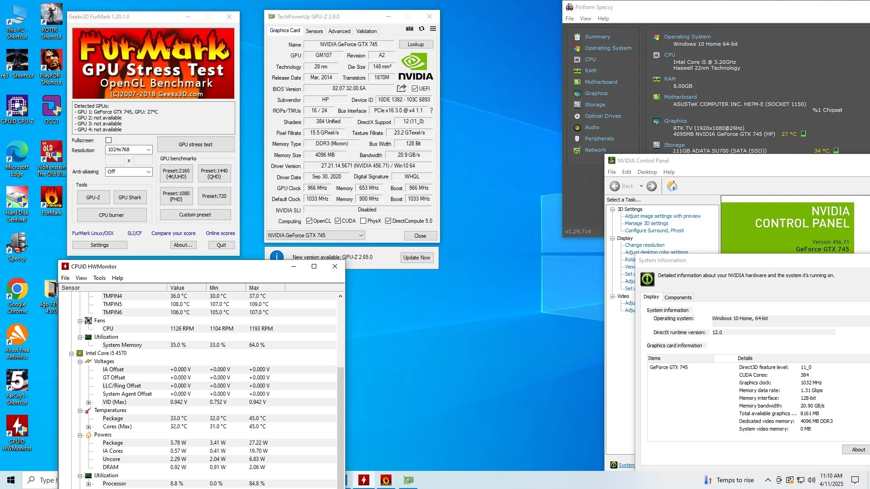The width and height of the screenshot is (870, 489).
Task: Open the NVIDIA Control Panel Desktop menu
Action: tap(647, 172)
